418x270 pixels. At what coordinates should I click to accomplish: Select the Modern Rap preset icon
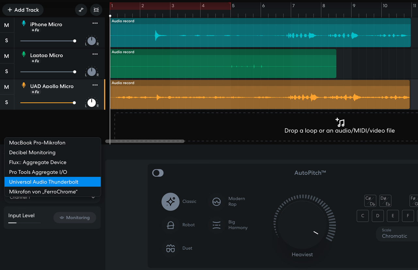217,202
